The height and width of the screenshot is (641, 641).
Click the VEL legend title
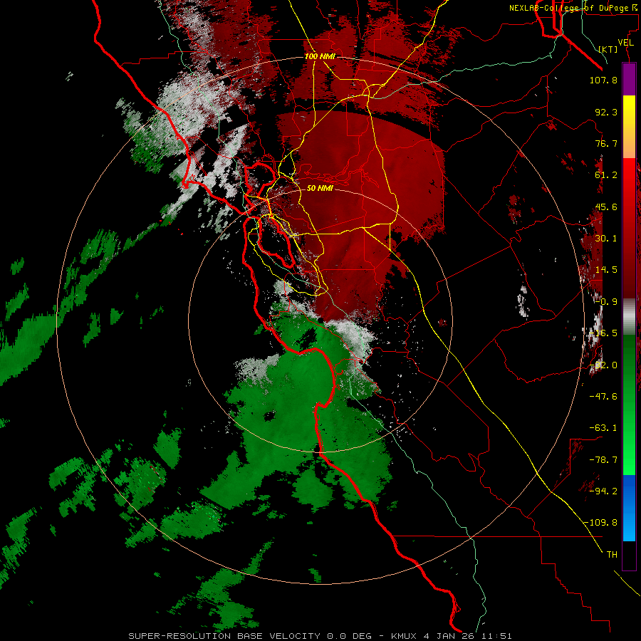pyautogui.click(x=625, y=43)
